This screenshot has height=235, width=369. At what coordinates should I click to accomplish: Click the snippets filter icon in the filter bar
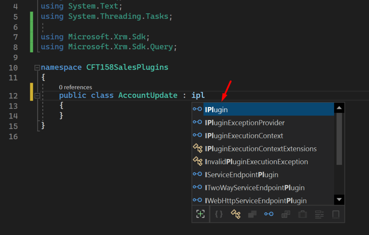[x=335, y=214]
